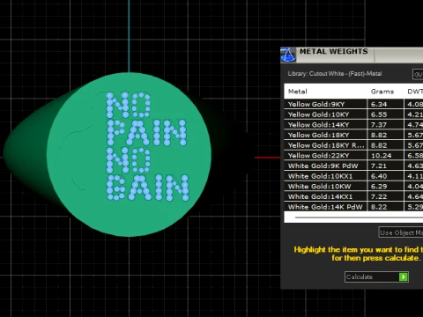Select the Yellow Gold:22KY row
This screenshot has width=423, height=317.
point(353,156)
